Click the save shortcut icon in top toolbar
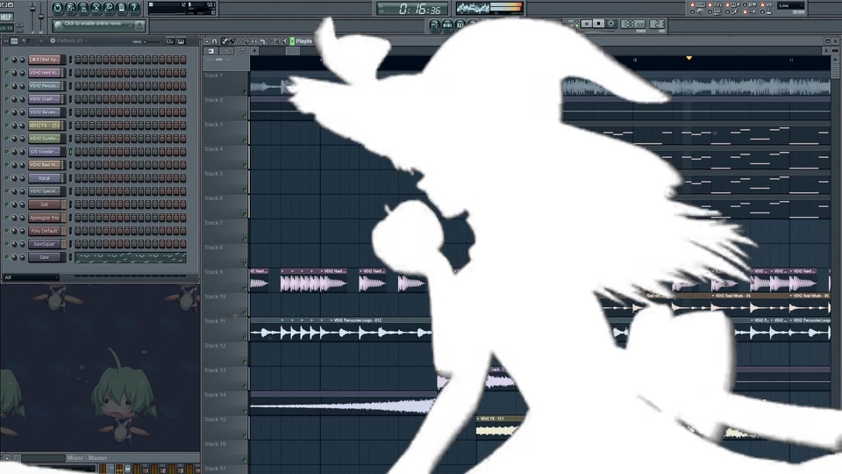The height and width of the screenshot is (474, 842). coord(70,8)
